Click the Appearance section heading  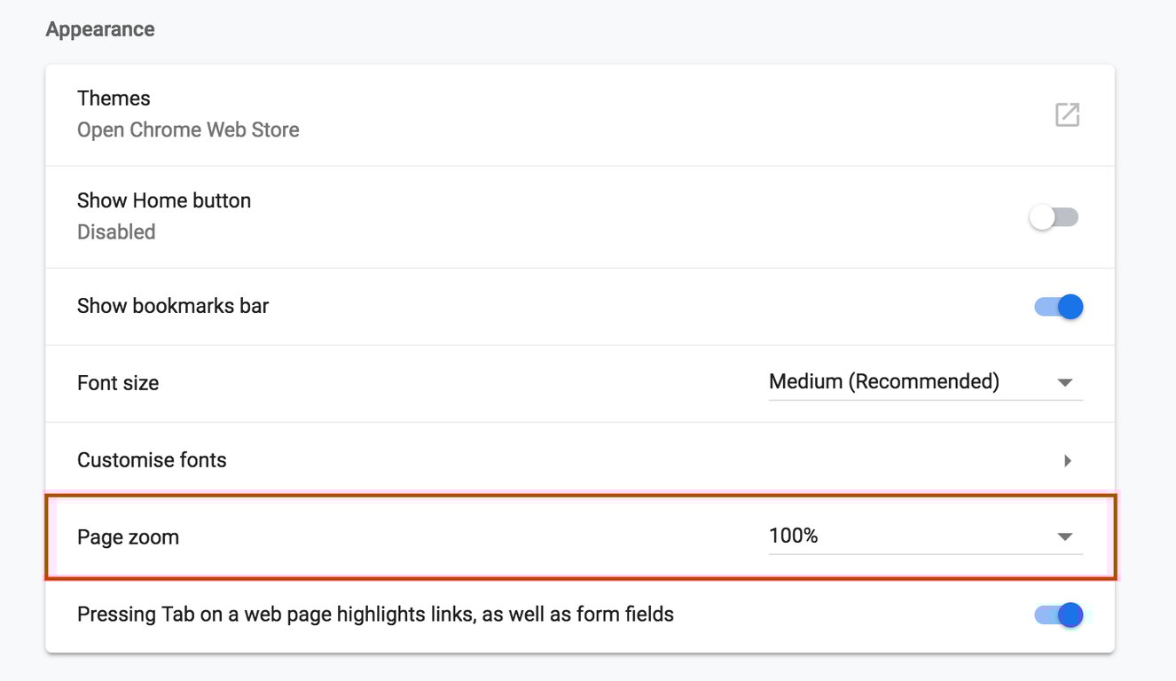point(100,29)
